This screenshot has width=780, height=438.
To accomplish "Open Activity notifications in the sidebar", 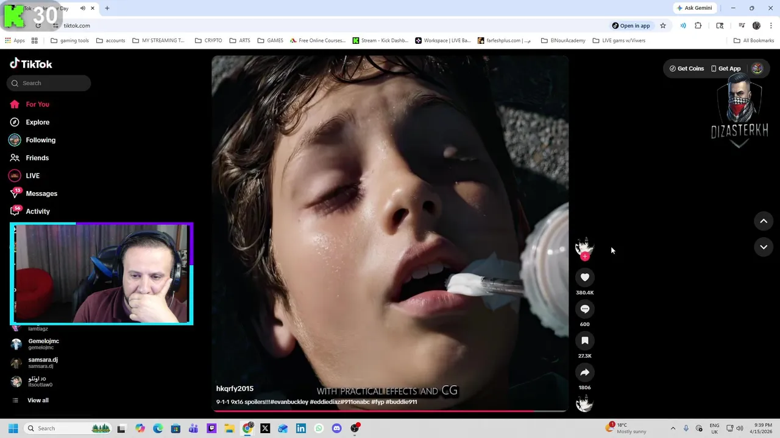I will (38, 211).
